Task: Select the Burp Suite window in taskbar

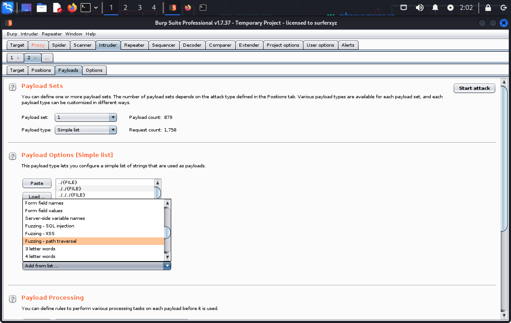Action: click(x=173, y=8)
